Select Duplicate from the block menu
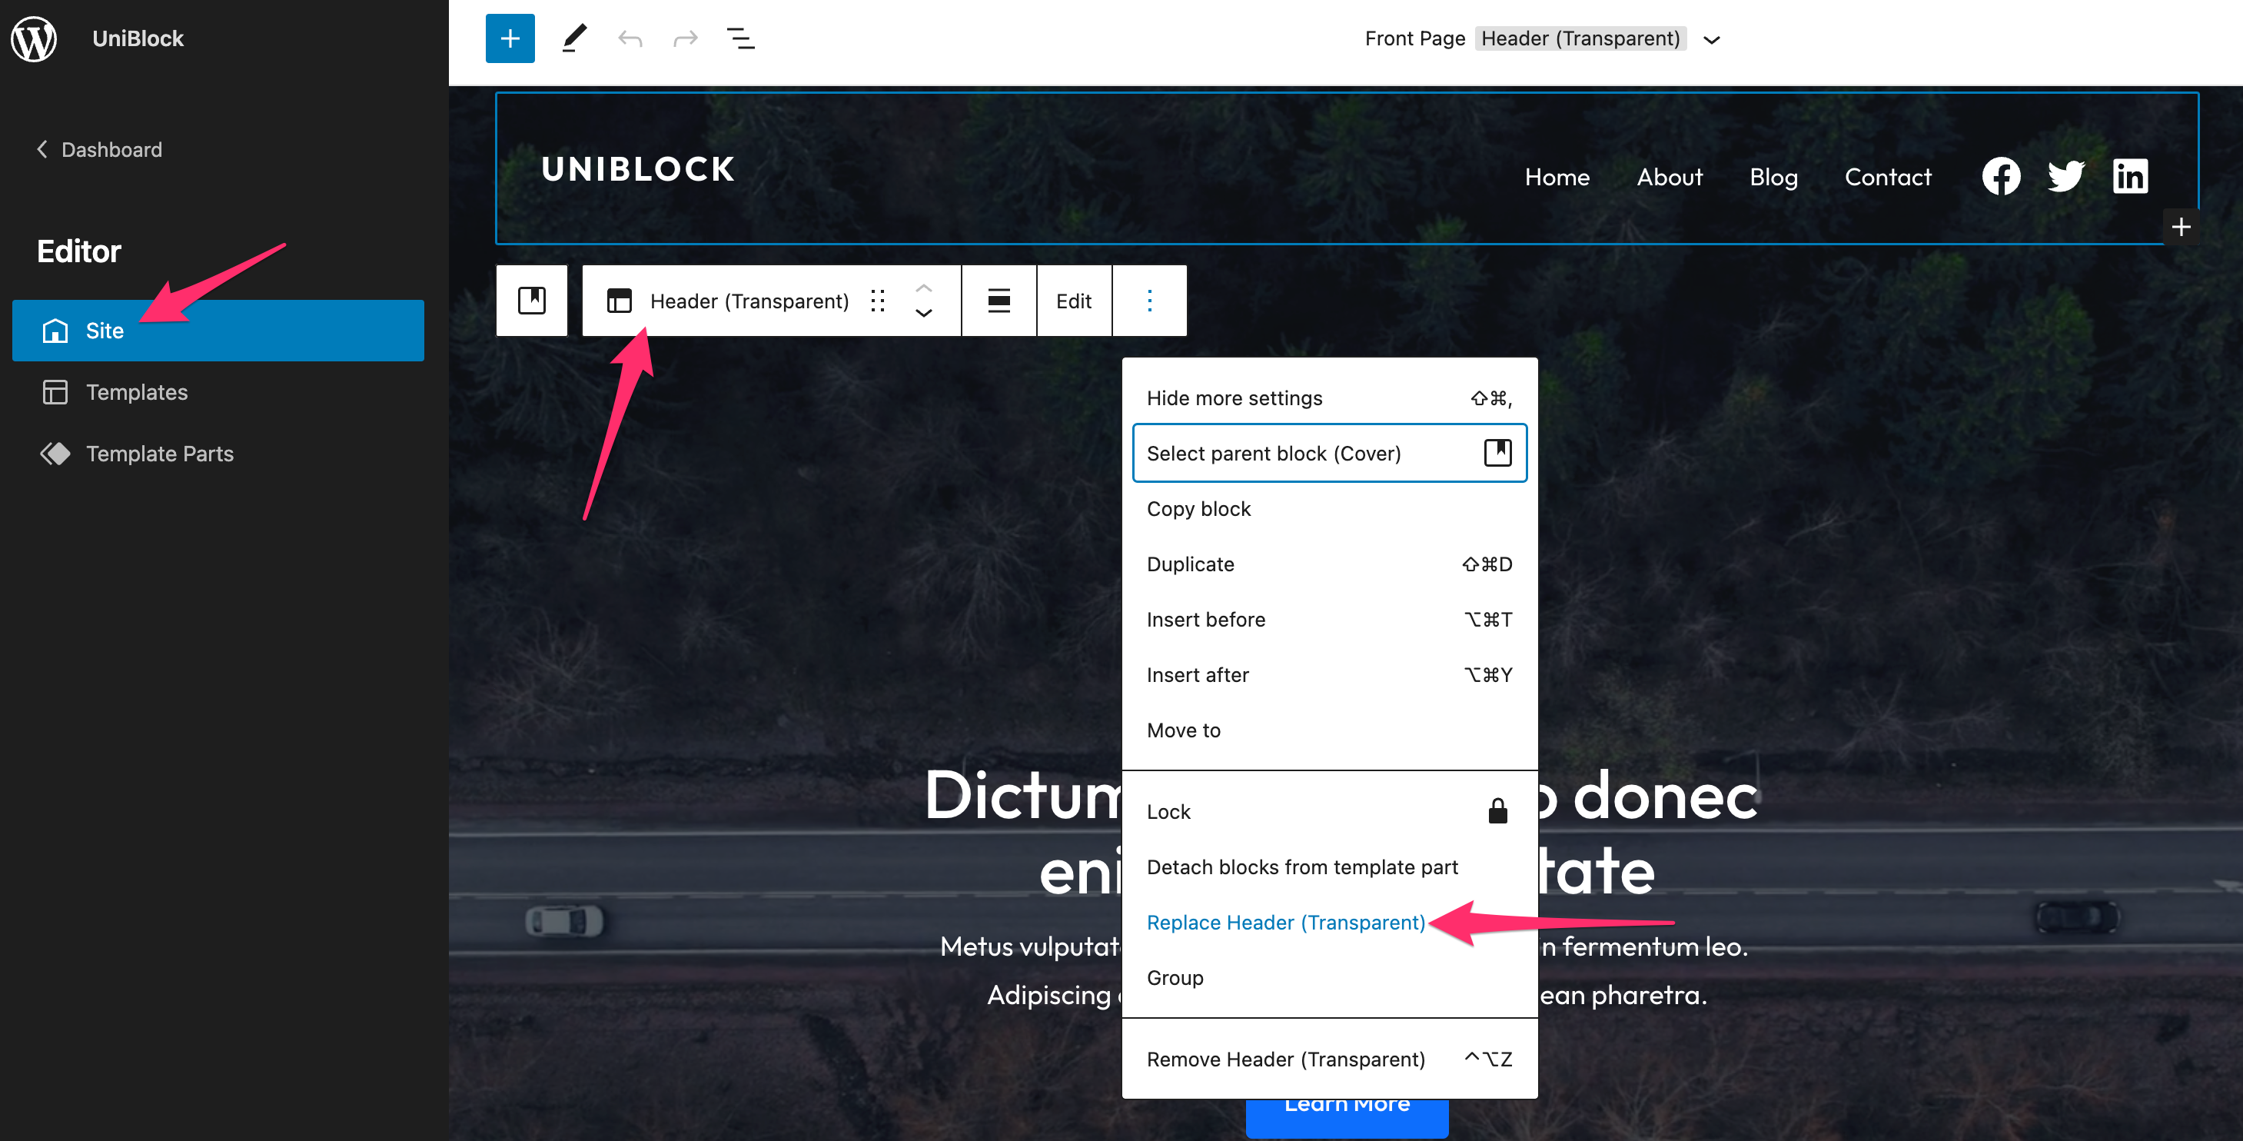Image resolution: width=2243 pixels, height=1141 pixels. tap(1190, 564)
